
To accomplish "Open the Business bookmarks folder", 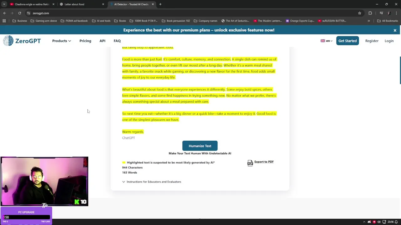I will point(19,21).
